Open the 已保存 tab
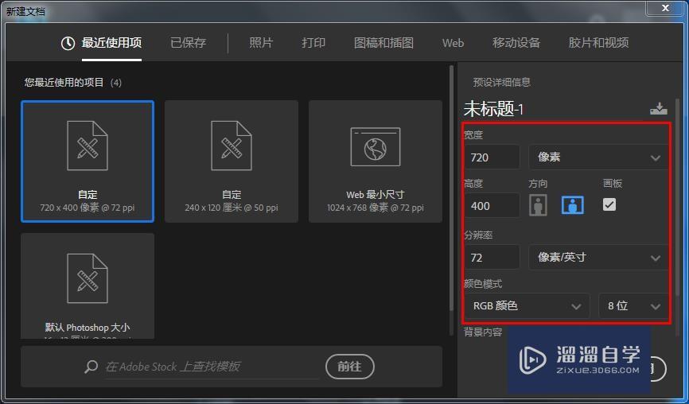 (x=188, y=43)
